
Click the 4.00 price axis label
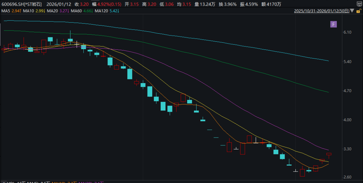[348, 120]
